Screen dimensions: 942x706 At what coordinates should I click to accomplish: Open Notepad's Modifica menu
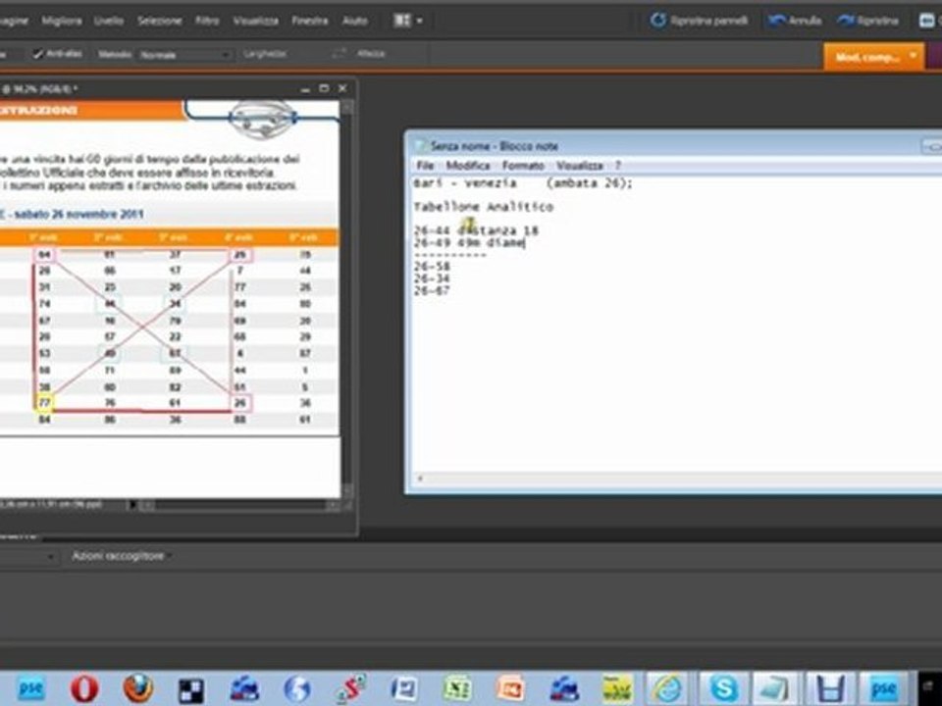[x=468, y=165]
